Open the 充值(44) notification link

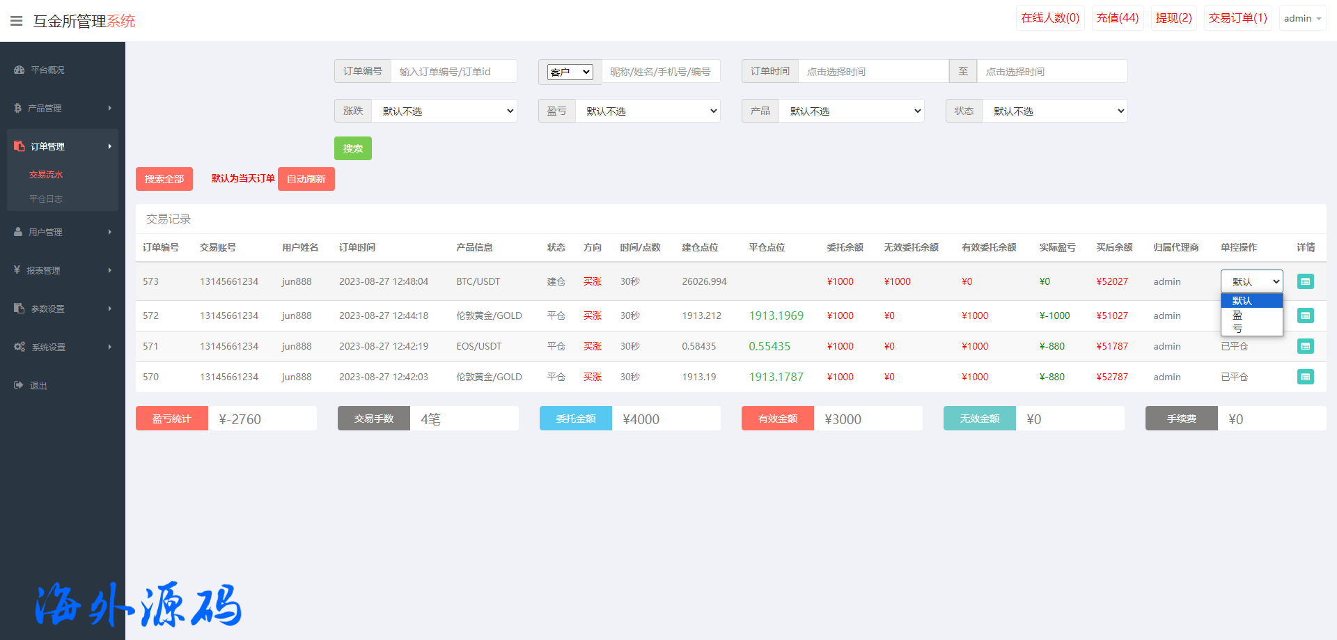[x=1117, y=18]
